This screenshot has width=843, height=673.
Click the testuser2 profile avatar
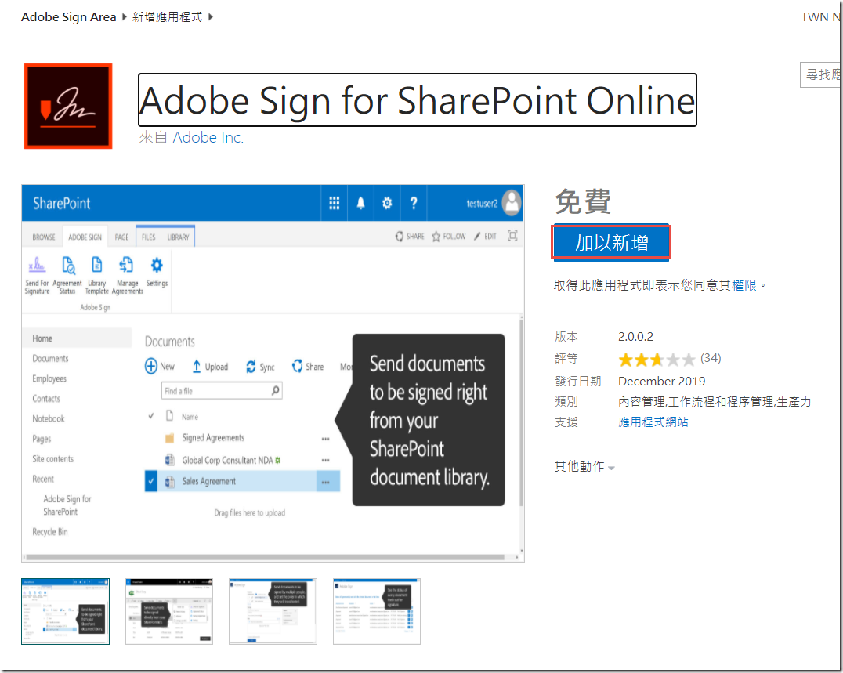(511, 203)
